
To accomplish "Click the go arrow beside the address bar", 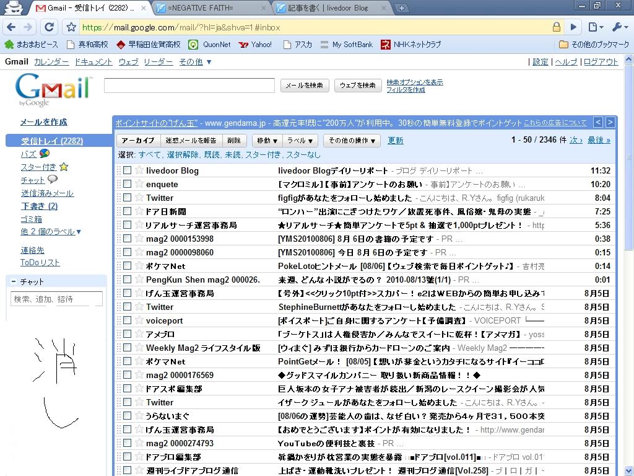I will pos(573,27).
